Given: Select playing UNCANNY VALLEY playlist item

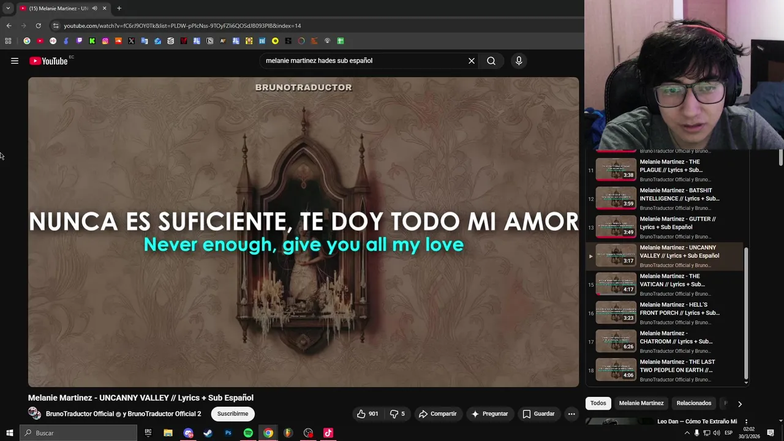Looking at the screenshot, I should pos(665,256).
